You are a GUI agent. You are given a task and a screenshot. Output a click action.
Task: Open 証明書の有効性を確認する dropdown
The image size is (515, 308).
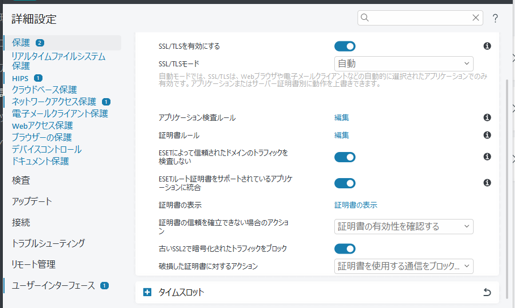click(x=403, y=227)
